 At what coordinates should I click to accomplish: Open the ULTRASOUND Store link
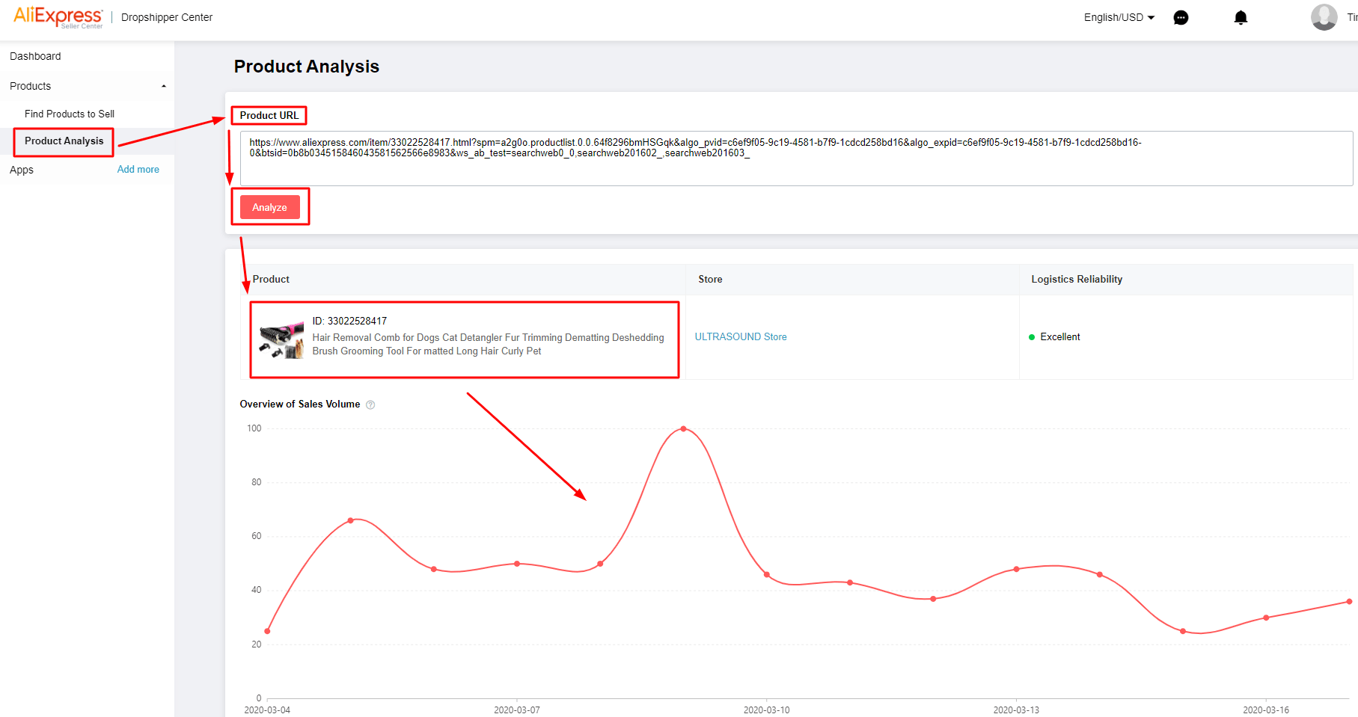point(740,337)
